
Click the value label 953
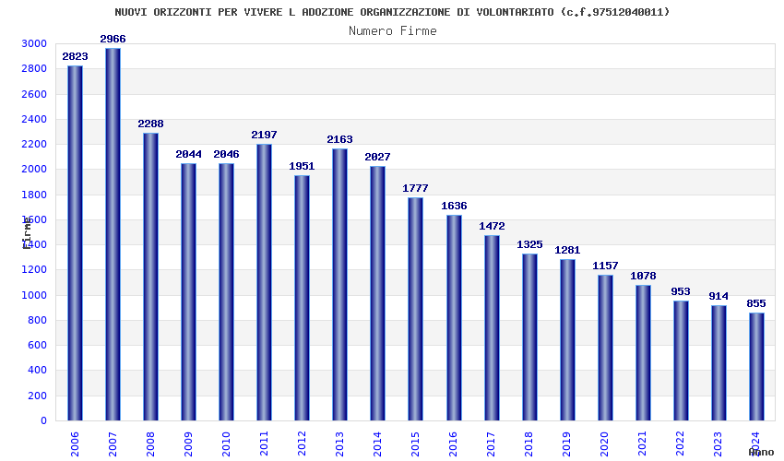681,291
